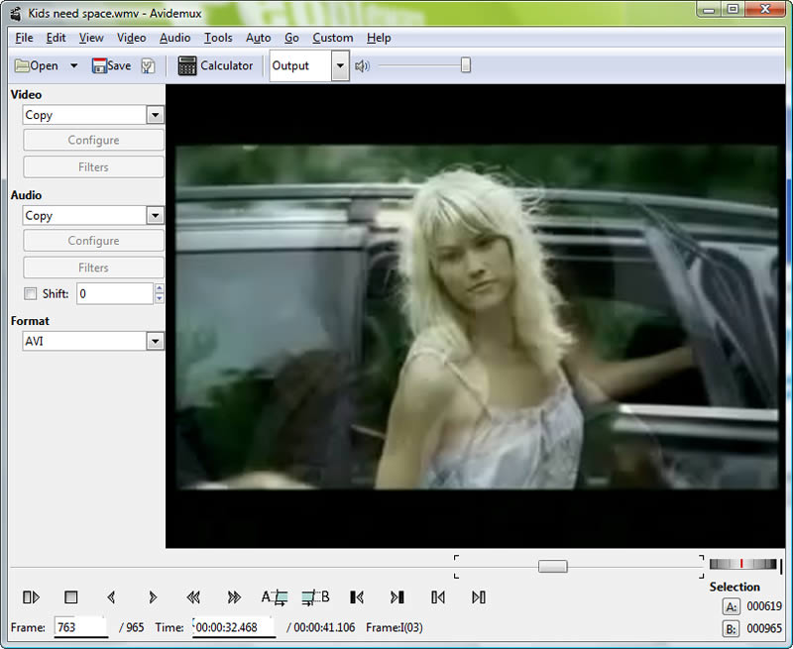Mute audio with the speaker icon
The image size is (793, 649).
click(362, 65)
